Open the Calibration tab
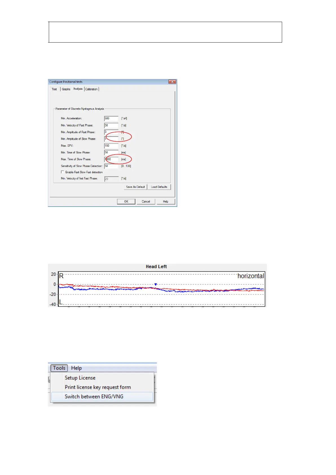Image resolution: width=336 pixels, height=475 pixels. 91,89
